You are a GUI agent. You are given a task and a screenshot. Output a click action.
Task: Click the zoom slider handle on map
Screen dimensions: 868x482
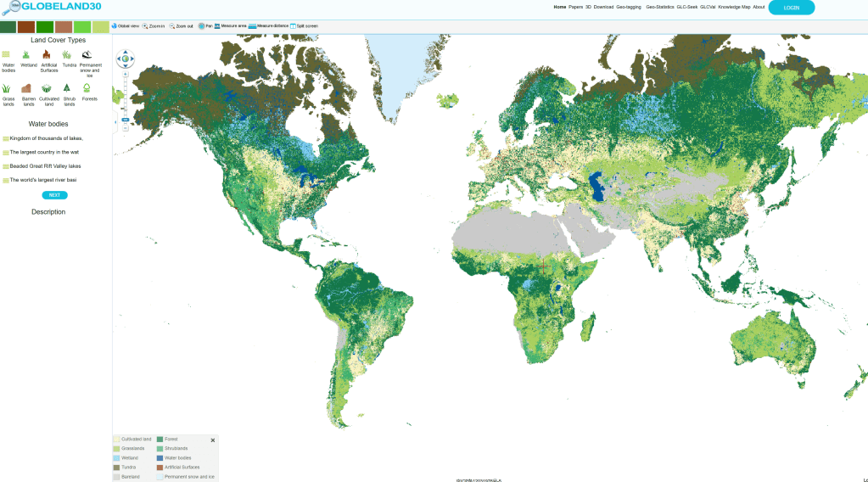[126, 120]
